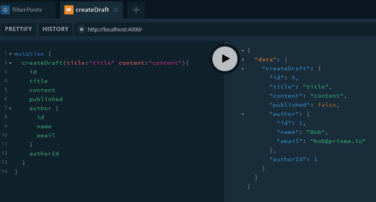This screenshot has height=202, width=376.
Task: Click the "data" key in response
Action: click(265, 59)
